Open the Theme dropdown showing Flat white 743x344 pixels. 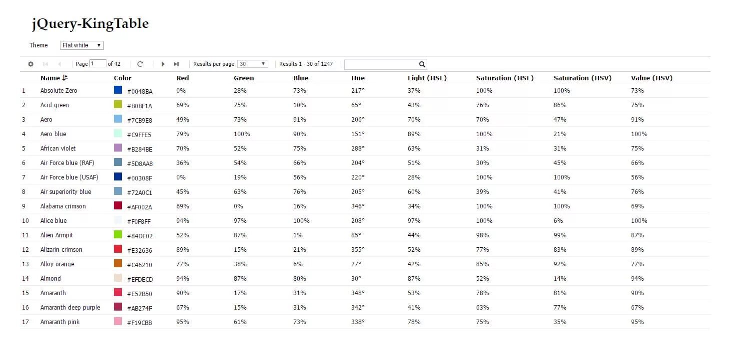[82, 45]
